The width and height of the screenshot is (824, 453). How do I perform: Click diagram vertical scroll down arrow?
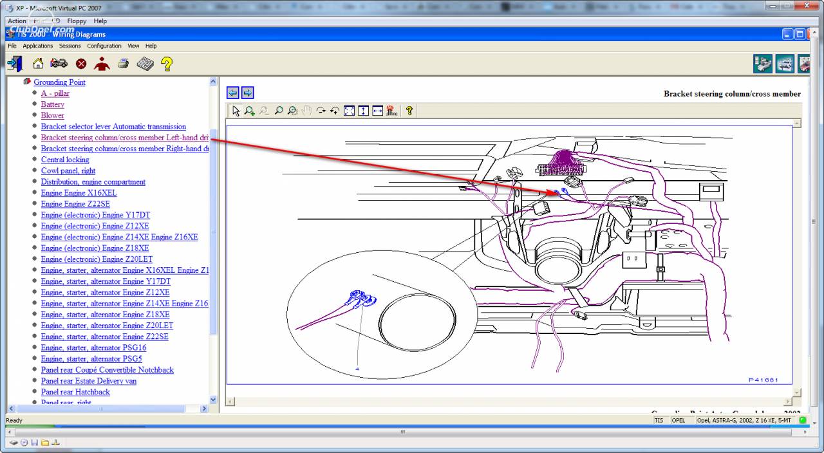point(797,392)
